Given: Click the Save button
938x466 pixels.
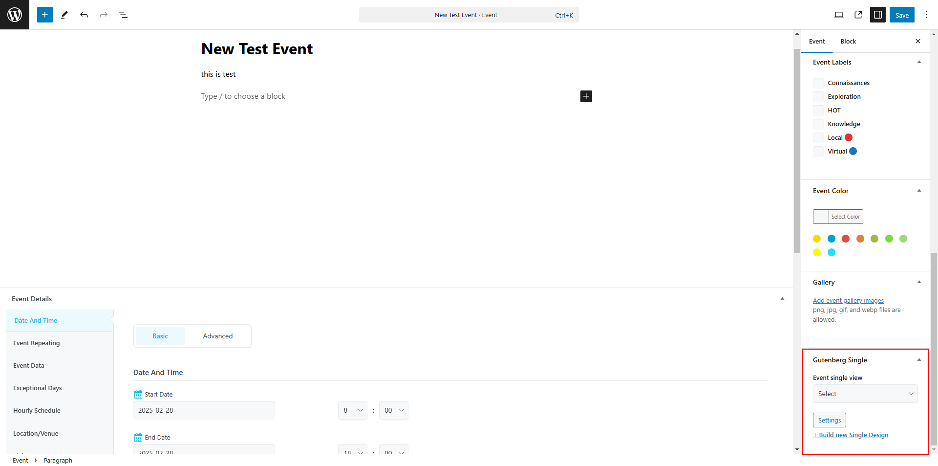Looking at the screenshot, I should [x=901, y=15].
